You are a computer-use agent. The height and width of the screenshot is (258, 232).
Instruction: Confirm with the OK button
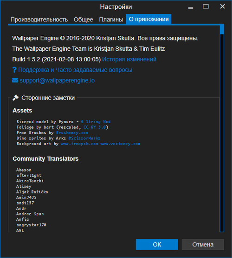pos(157,245)
